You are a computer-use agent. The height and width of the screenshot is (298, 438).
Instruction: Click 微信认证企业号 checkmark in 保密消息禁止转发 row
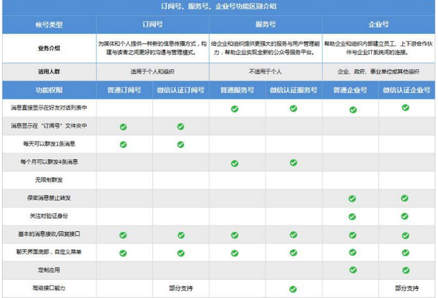click(405, 198)
